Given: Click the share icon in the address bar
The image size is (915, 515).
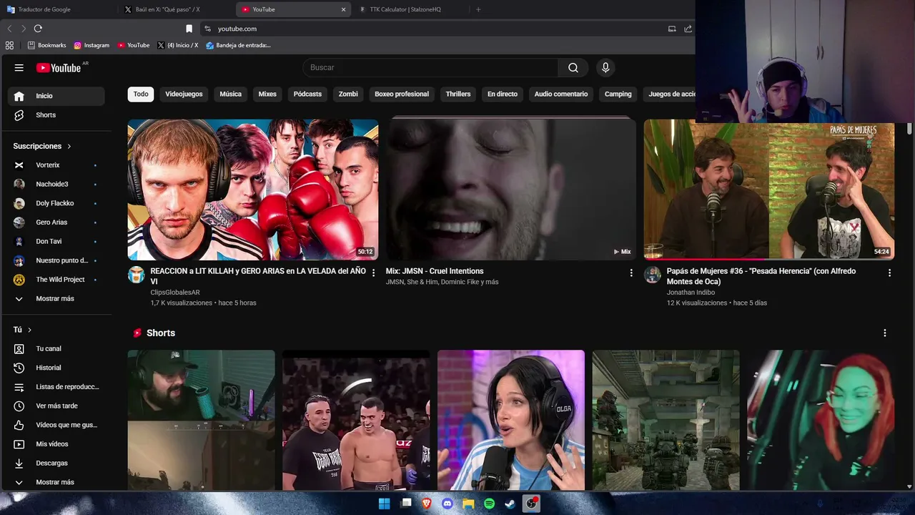Looking at the screenshot, I should (688, 29).
